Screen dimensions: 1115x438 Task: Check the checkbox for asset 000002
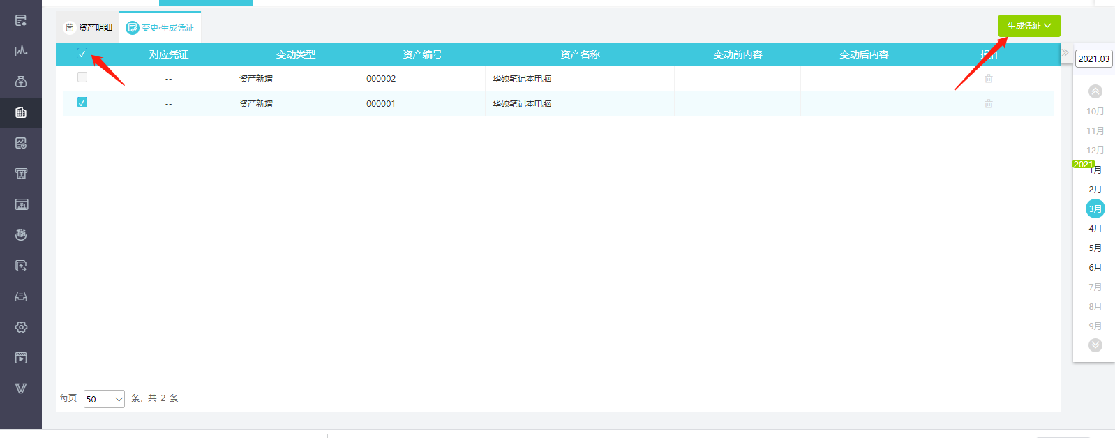click(82, 77)
